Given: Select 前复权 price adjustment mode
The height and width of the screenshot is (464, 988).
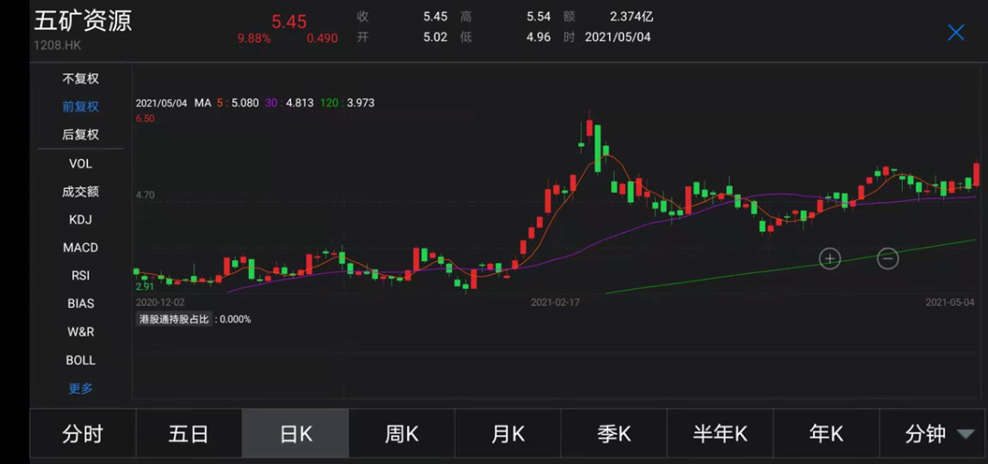Looking at the screenshot, I should coord(81,107).
